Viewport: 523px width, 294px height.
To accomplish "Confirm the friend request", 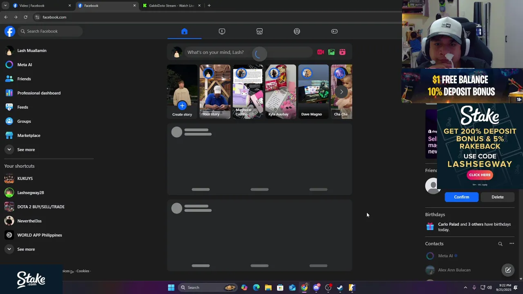I will pyautogui.click(x=462, y=197).
